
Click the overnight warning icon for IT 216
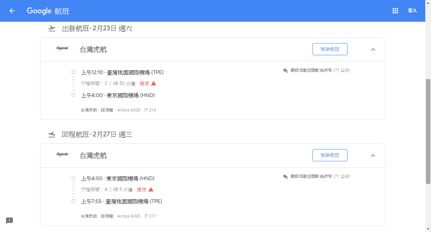click(x=153, y=83)
